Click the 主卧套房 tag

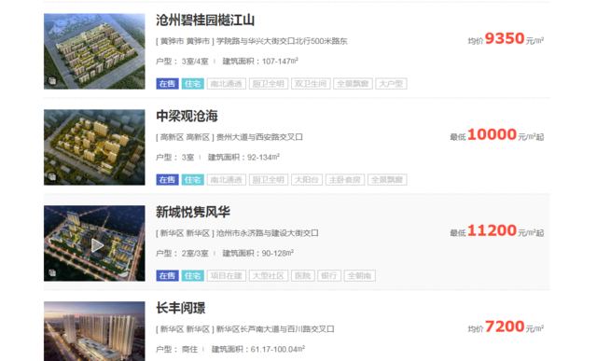point(345,180)
